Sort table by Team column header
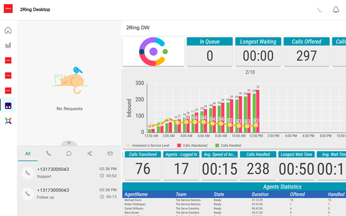Screen dimensions: 346x216 coord(181,194)
